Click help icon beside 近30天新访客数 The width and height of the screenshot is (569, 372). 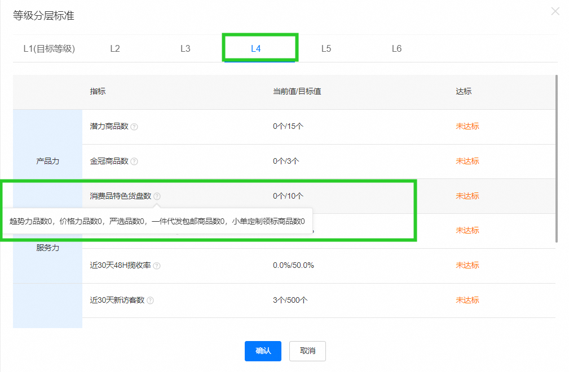pos(151,301)
